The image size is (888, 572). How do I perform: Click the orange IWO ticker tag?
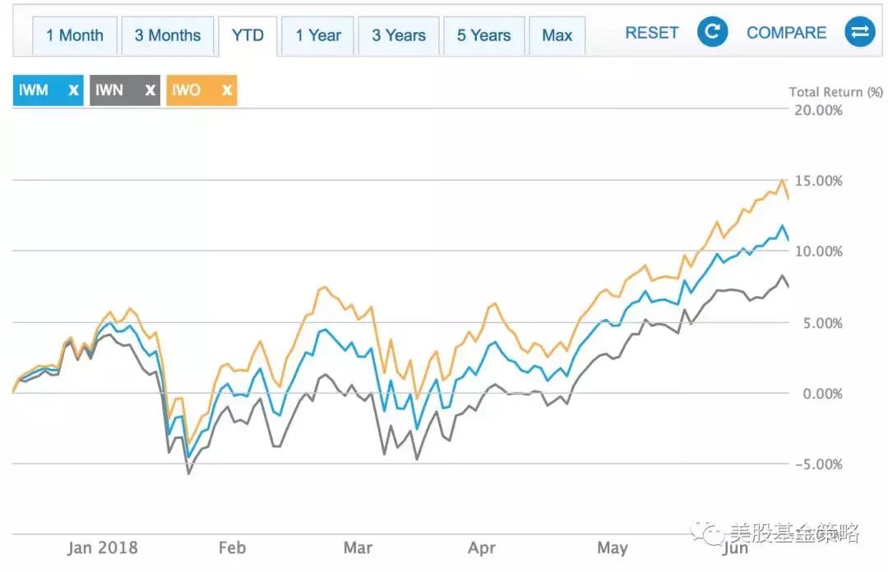[x=187, y=90]
